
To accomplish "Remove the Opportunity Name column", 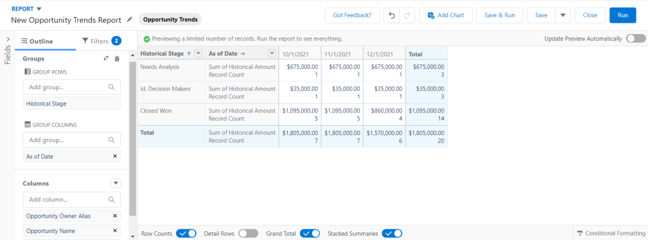I will [x=115, y=231].
